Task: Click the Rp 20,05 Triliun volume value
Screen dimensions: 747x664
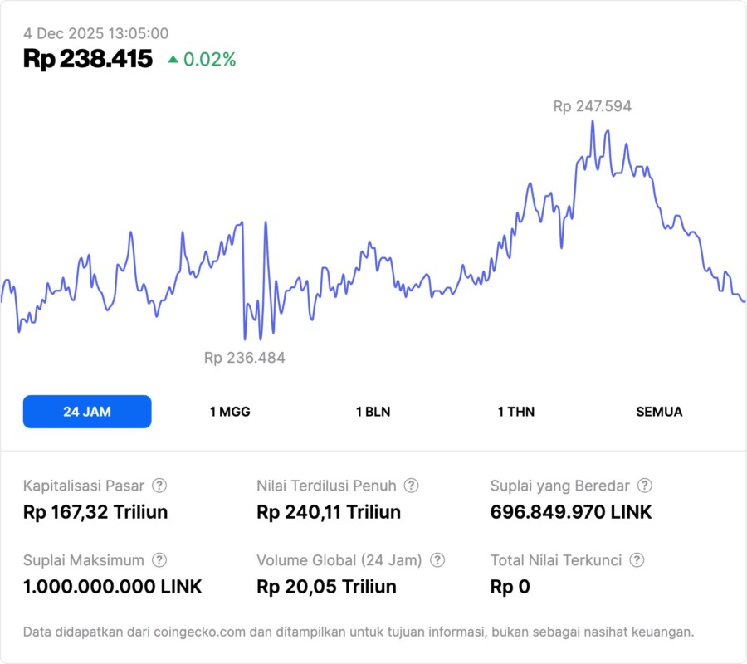Action: (326, 587)
